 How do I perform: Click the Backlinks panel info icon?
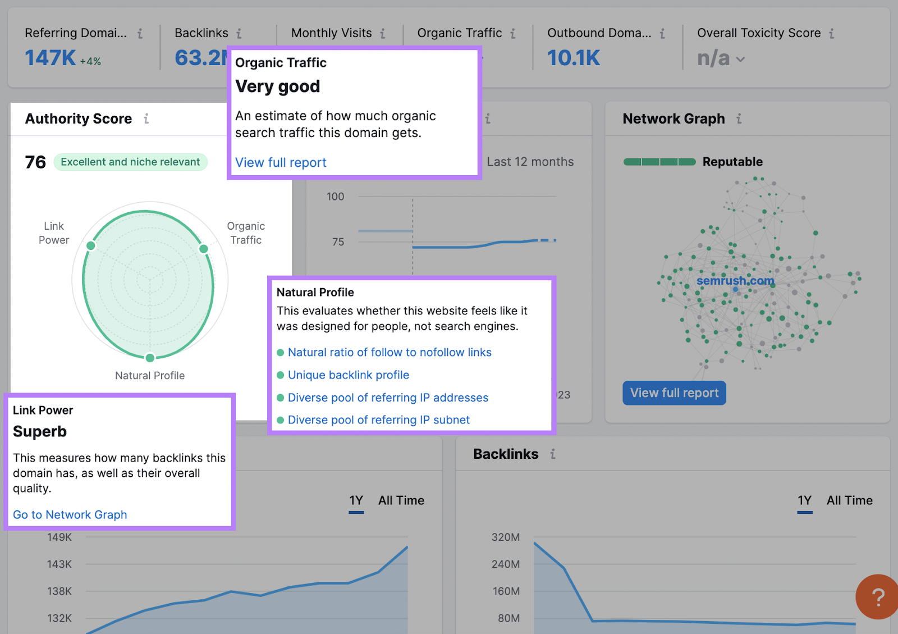point(552,454)
